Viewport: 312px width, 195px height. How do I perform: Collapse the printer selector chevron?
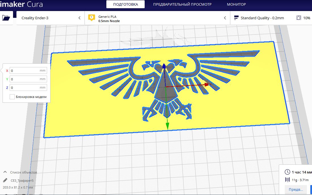(79, 18)
